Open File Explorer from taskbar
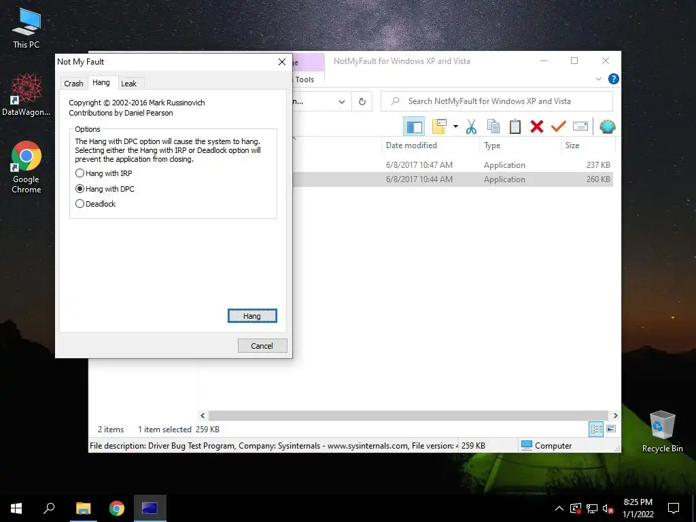 [83, 508]
